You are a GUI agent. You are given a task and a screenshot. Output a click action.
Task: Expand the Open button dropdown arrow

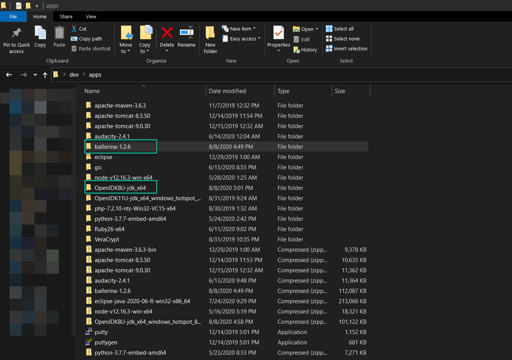tap(317, 29)
